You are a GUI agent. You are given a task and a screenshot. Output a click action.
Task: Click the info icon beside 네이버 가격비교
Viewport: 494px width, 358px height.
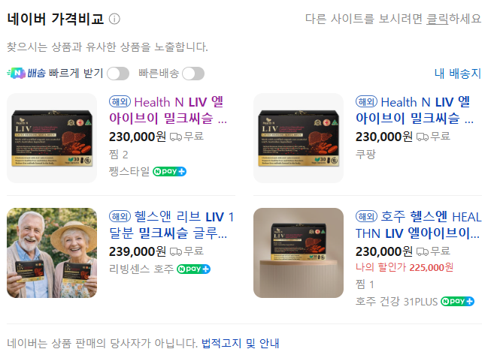114,20
